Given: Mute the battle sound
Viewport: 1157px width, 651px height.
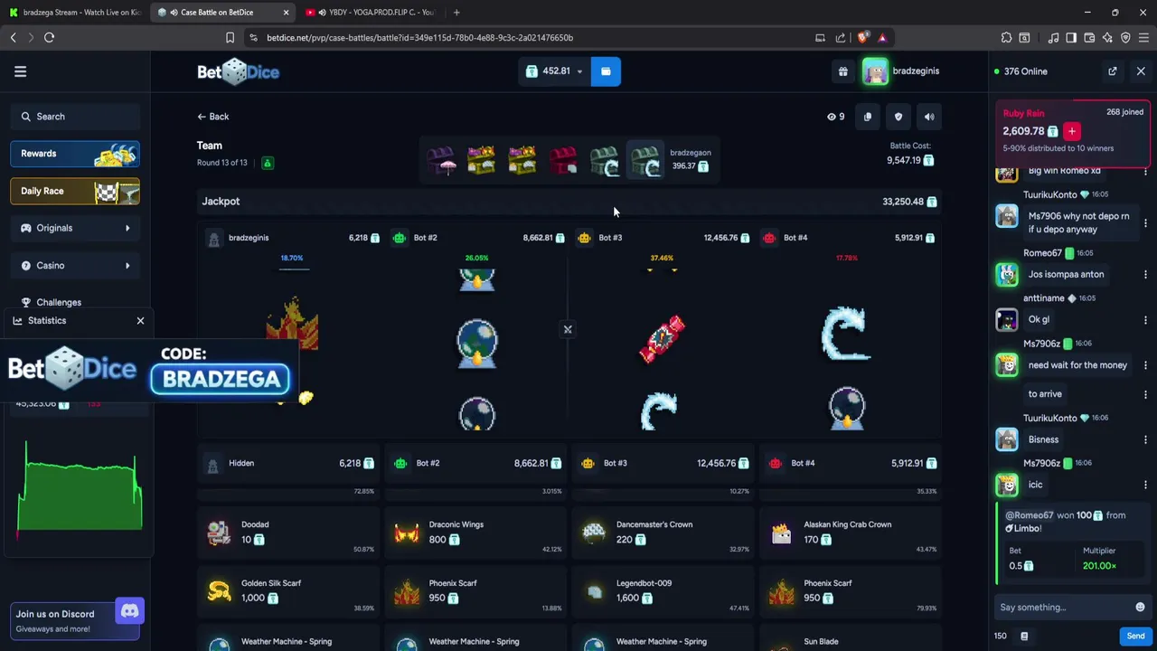Looking at the screenshot, I should (929, 117).
